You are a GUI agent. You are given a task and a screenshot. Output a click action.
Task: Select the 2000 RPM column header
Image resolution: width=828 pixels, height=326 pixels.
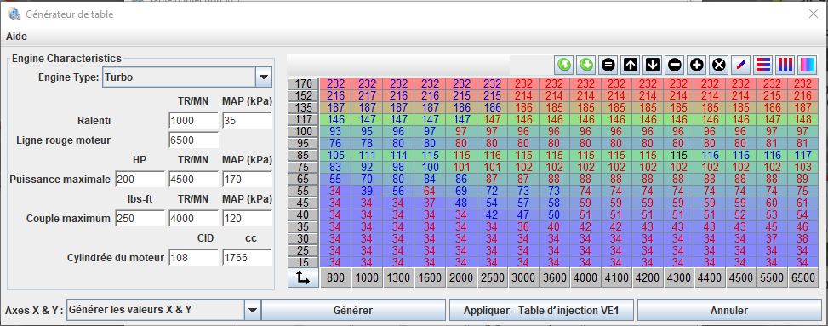461,278
